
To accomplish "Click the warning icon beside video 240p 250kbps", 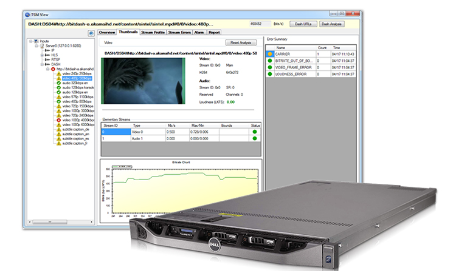I will pos(59,73).
